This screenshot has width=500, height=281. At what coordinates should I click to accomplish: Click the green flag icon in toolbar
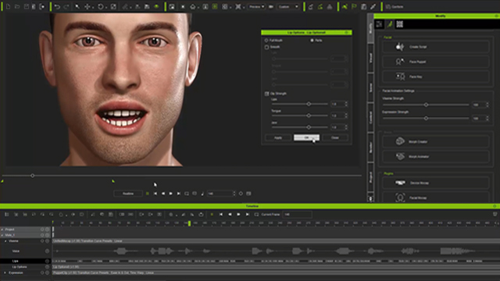(x=354, y=7)
